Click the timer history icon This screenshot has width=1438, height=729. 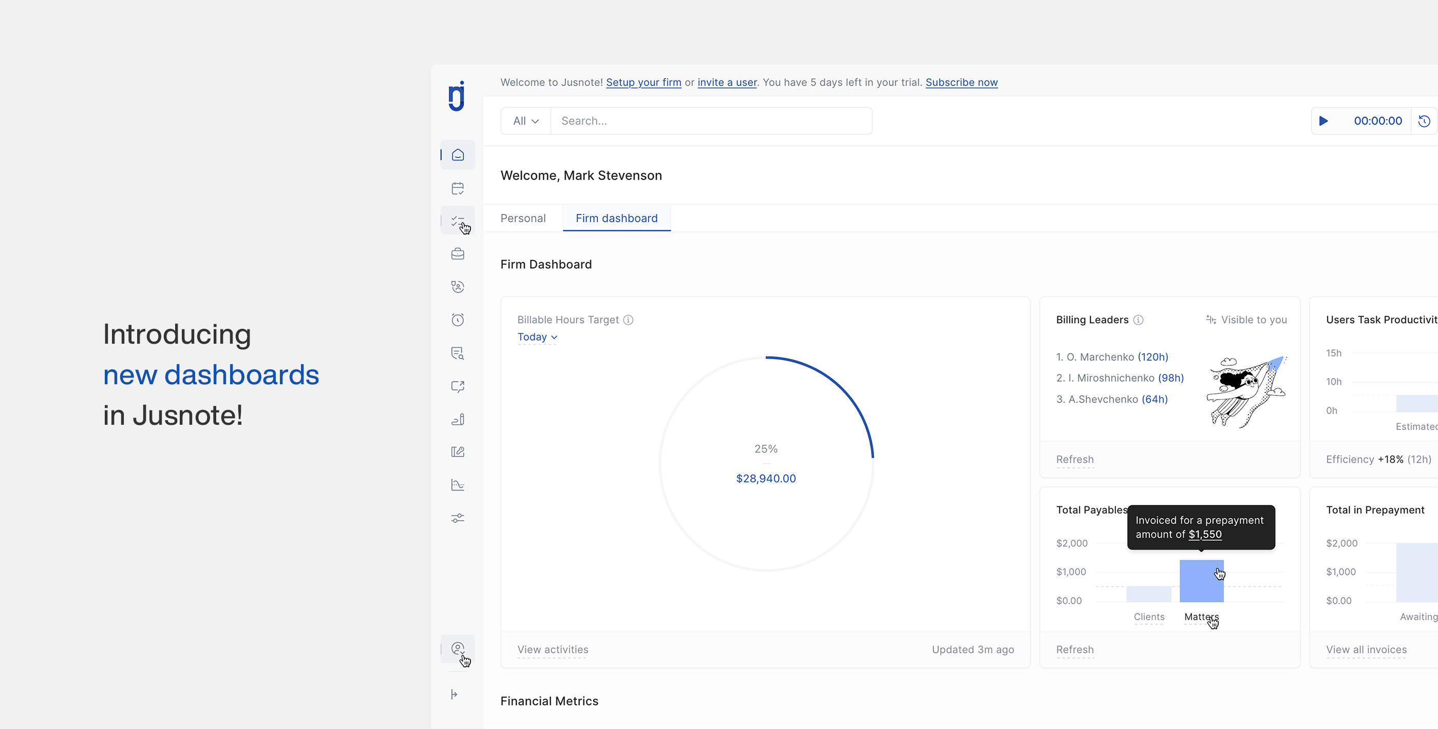point(1424,121)
